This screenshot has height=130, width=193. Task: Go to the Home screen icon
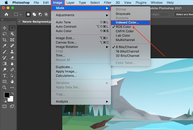pos(6,14)
